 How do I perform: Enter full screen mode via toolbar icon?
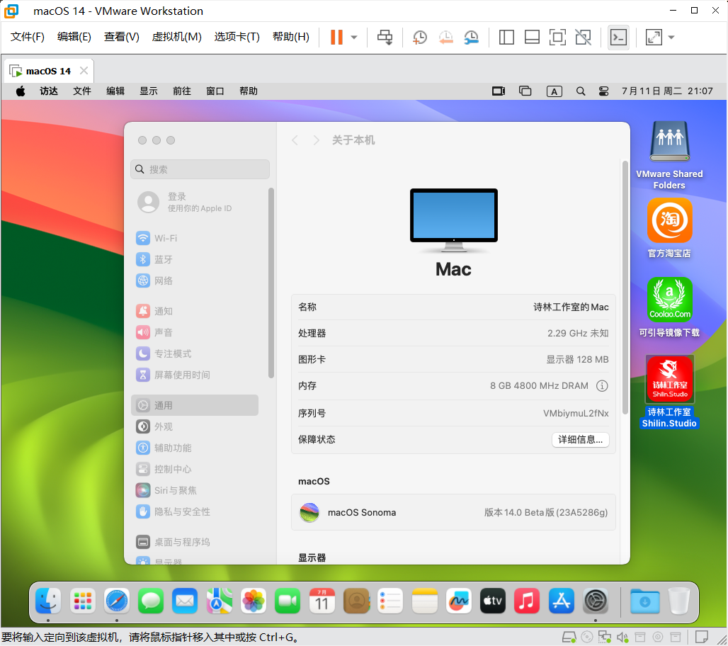(x=557, y=37)
